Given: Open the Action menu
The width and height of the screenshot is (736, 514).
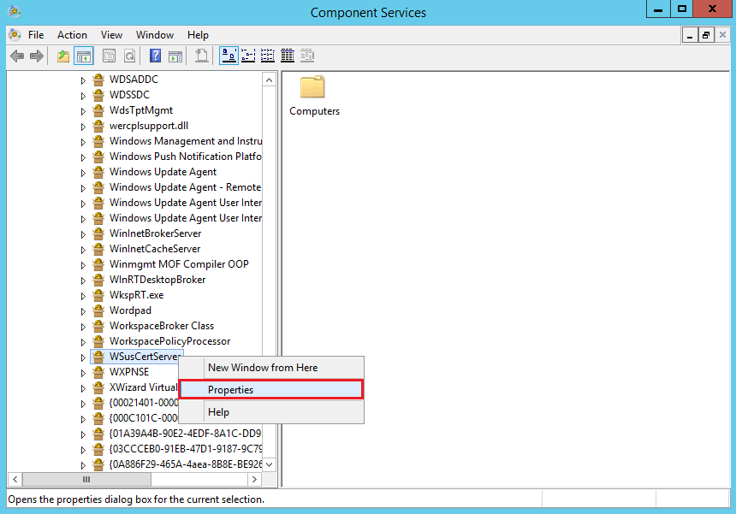Looking at the screenshot, I should coord(72,35).
